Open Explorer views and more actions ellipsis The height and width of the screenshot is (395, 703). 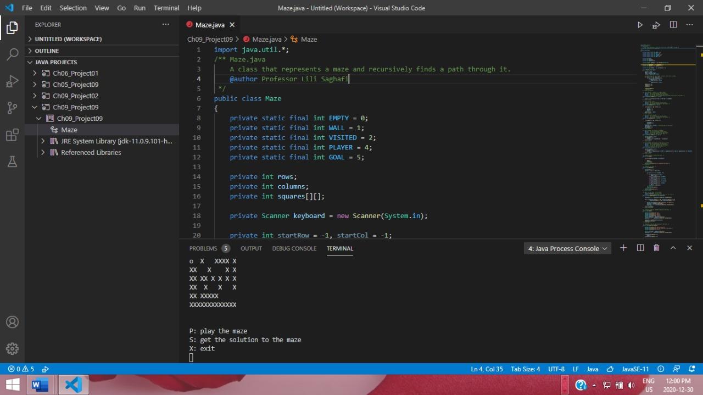coord(166,25)
